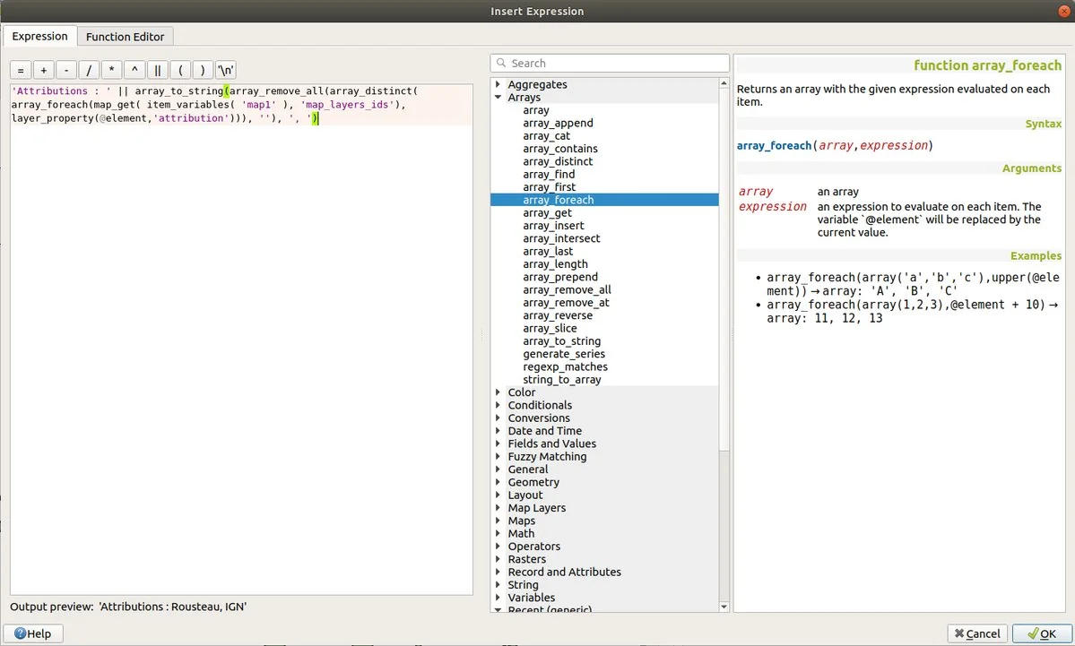Click the function Search field
Screen dimensions: 1075x646
pos(610,64)
